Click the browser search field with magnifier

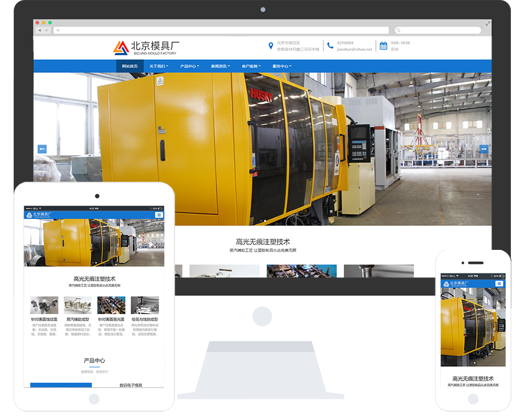(438, 30)
